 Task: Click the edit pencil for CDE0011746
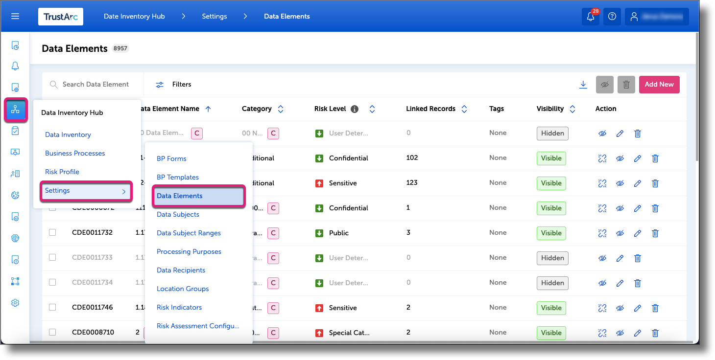[x=637, y=308]
